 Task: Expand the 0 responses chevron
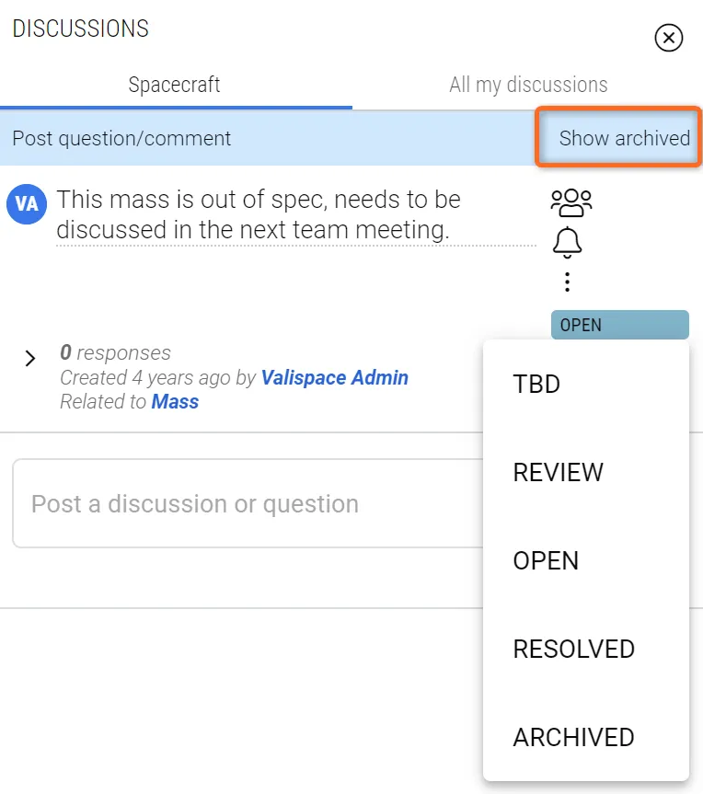point(30,359)
